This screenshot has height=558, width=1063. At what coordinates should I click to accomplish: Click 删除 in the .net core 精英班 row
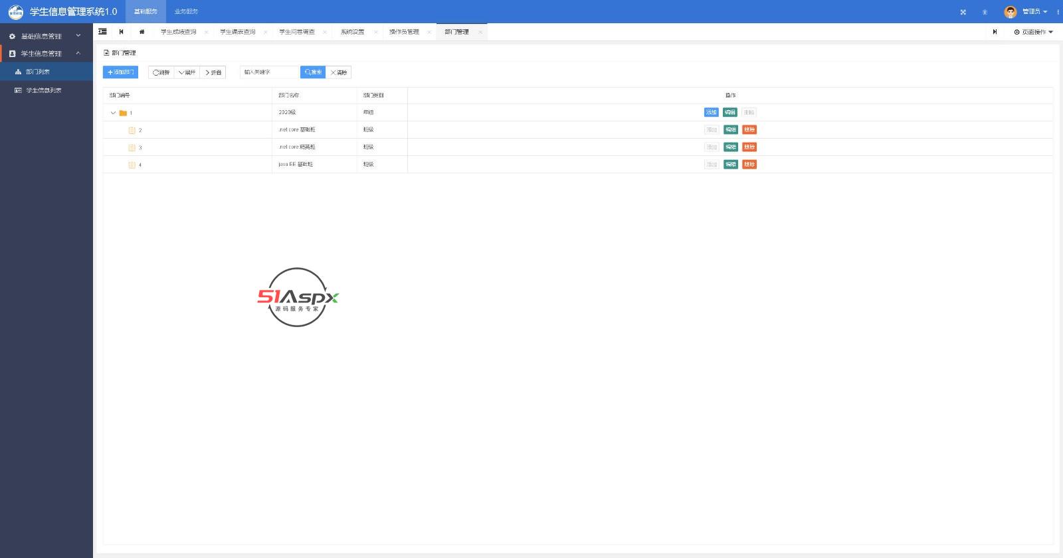749,147
